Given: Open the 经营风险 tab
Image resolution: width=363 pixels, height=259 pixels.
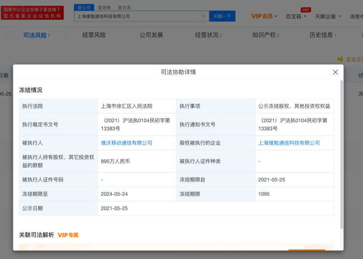Looking at the screenshot, I should (x=94, y=35).
